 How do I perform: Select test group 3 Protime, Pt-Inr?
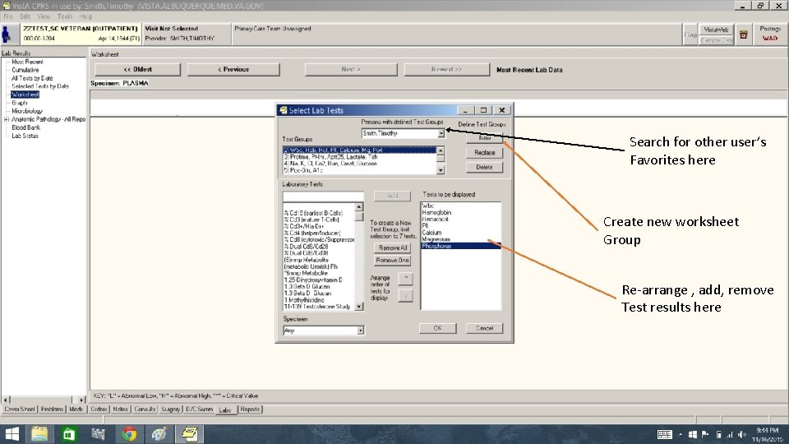359,156
